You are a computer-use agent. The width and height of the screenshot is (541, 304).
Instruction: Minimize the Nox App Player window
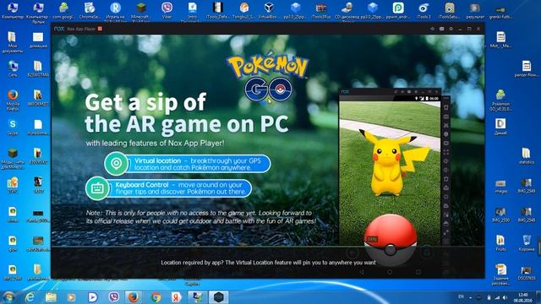[x=460, y=29]
